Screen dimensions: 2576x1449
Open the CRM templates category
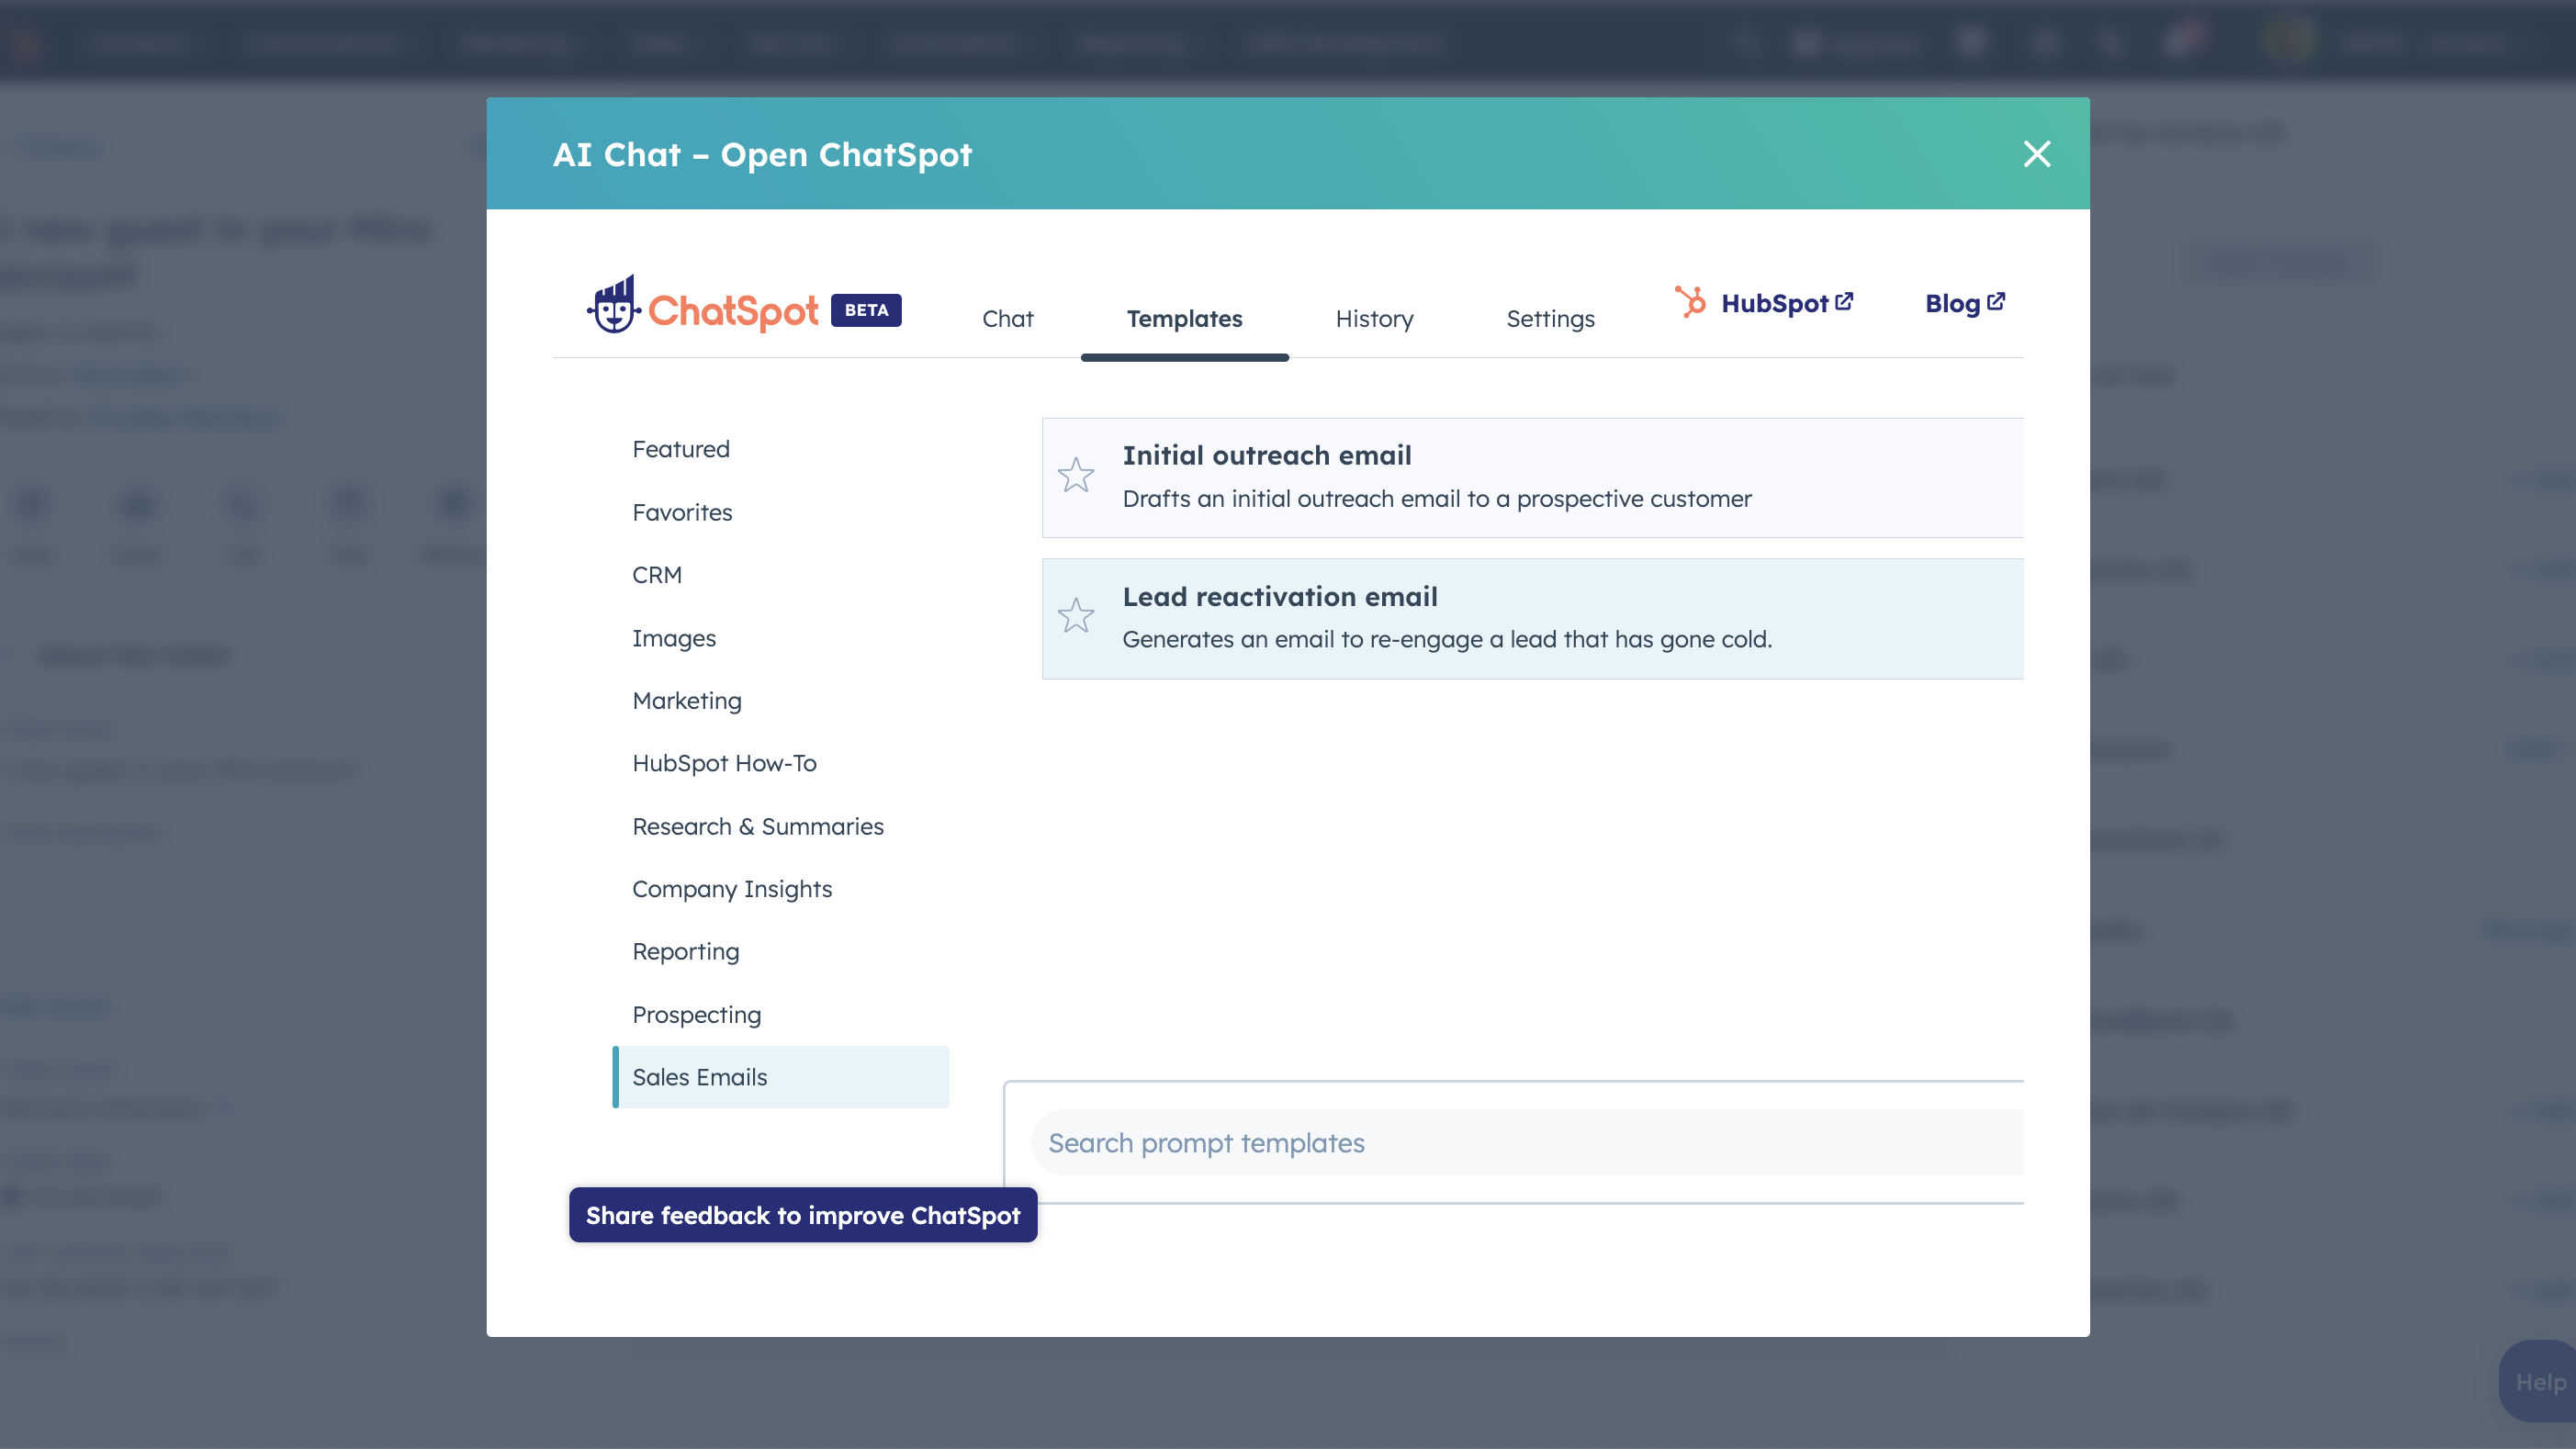[657, 575]
